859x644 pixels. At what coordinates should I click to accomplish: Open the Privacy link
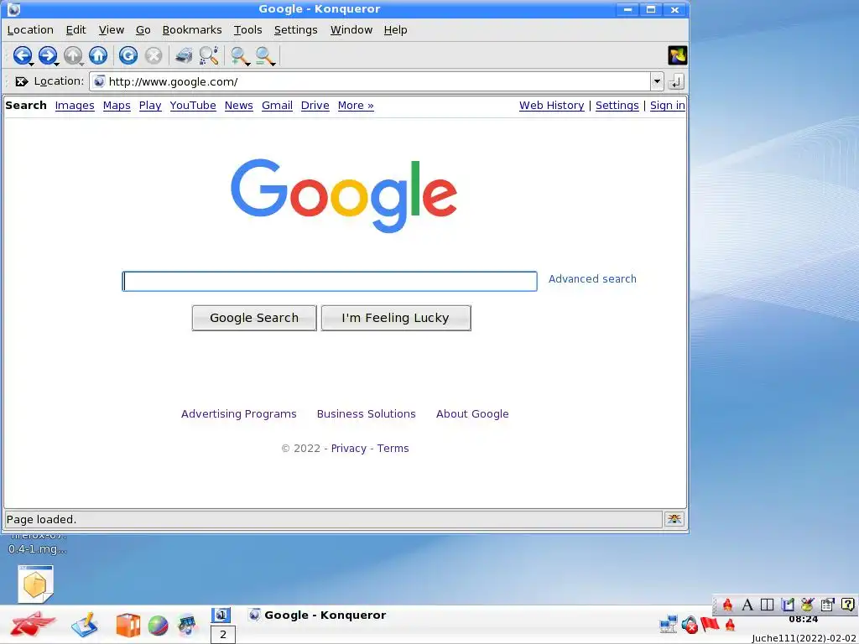coord(348,448)
